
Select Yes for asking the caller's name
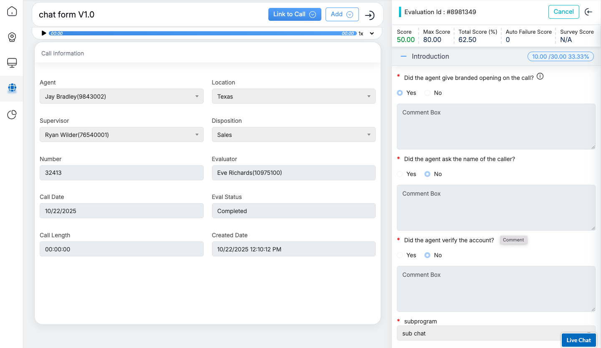[x=400, y=174]
